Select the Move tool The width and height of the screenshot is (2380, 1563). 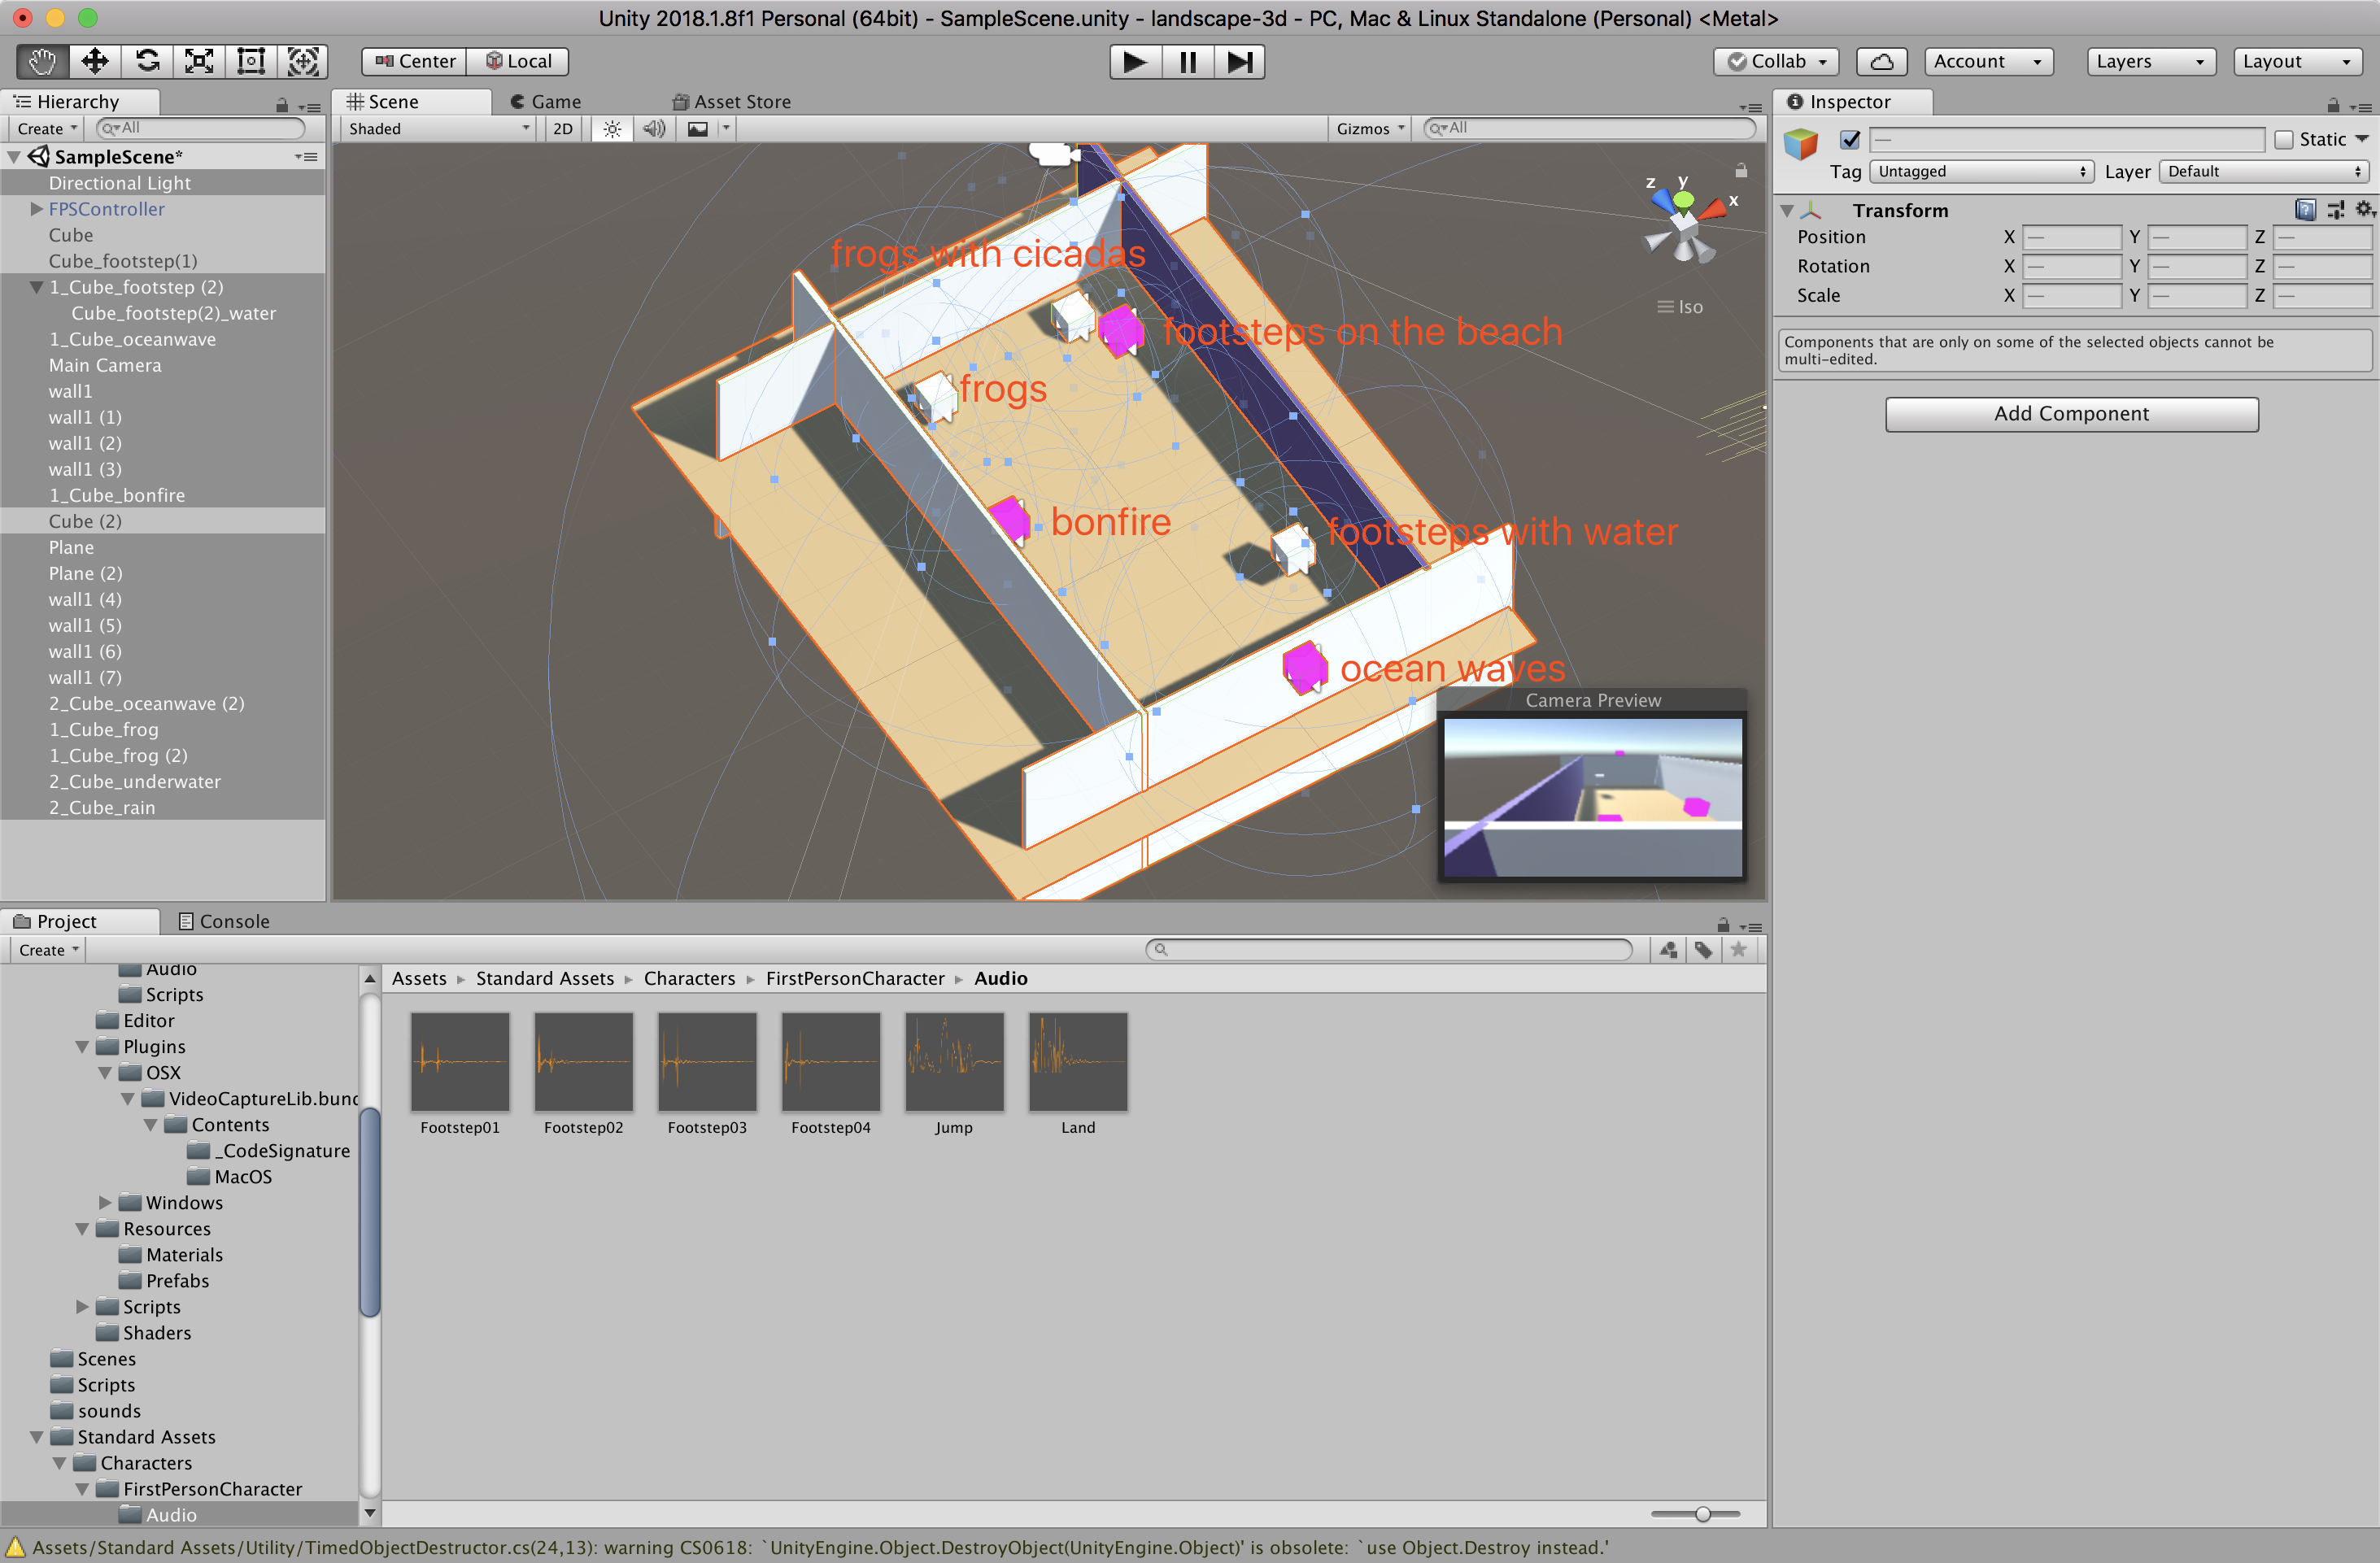tap(95, 62)
